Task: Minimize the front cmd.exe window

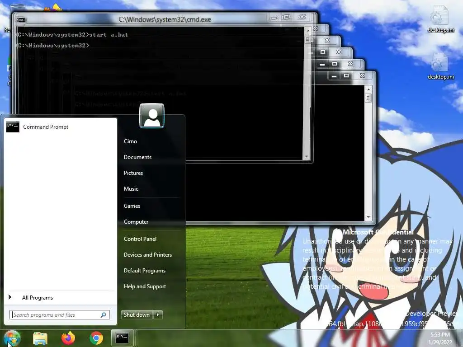Action: click(x=274, y=18)
